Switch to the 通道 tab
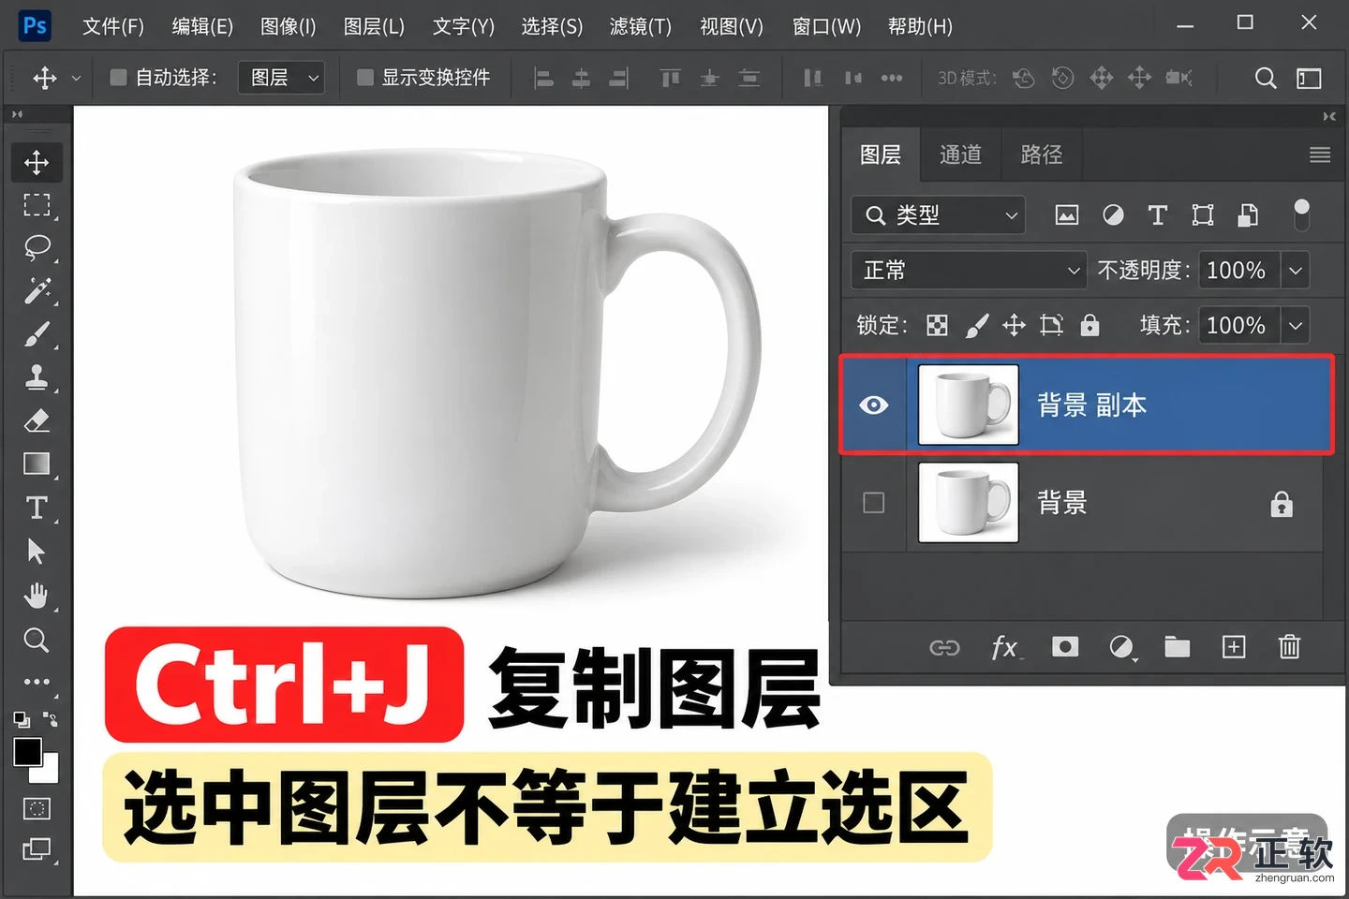 pyautogui.click(x=961, y=155)
